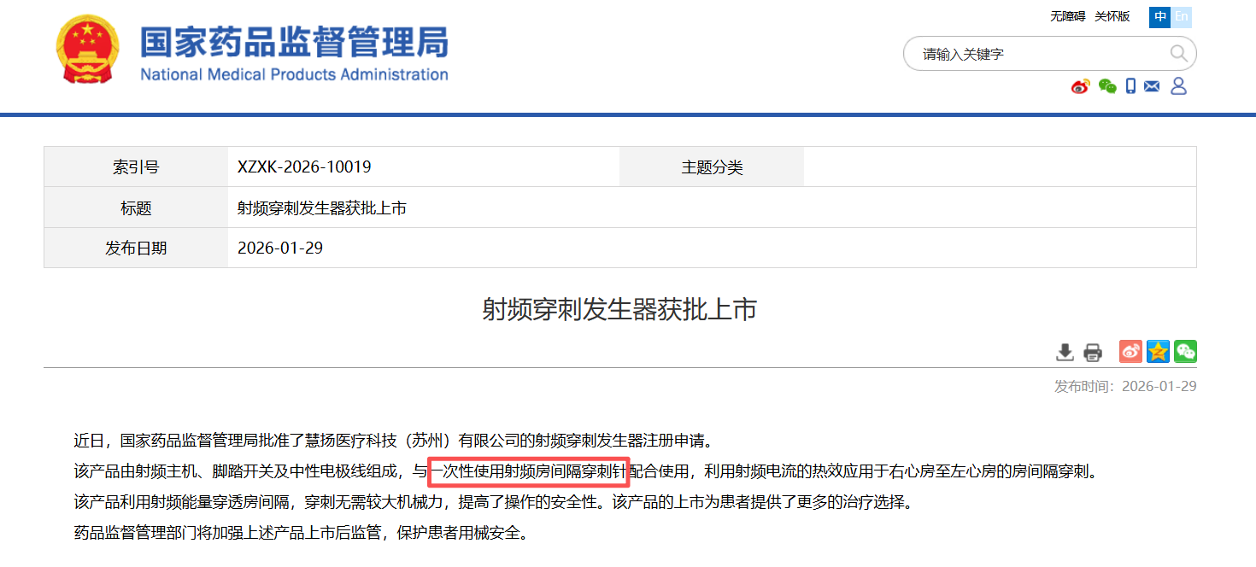Click the header WeChat icon
The height and width of the screenshot is (567, 1256).
coord(1107,86)
